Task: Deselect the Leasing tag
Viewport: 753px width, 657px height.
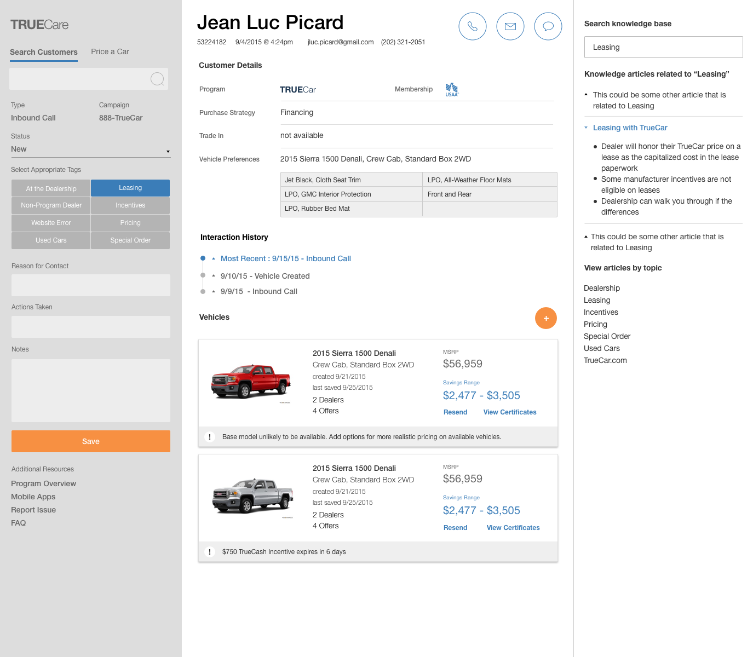Action: [130, 188]
